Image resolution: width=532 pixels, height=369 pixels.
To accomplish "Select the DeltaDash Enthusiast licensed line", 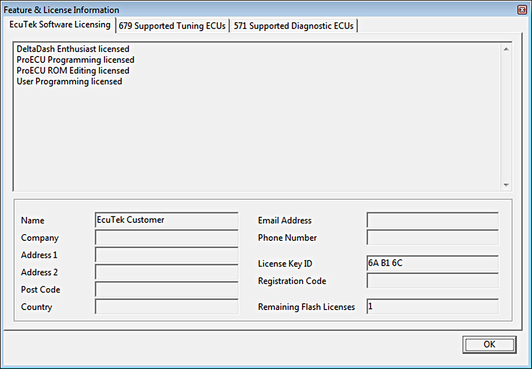I will tap(73, 49).
